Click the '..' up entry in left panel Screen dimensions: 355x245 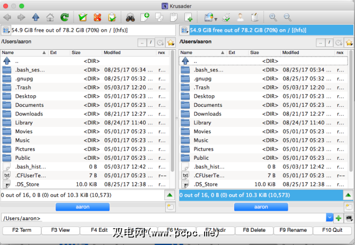click(85, 61)
